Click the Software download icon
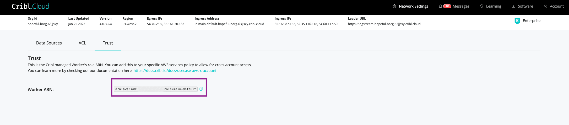The image size is (569, 125). point(513,6)
